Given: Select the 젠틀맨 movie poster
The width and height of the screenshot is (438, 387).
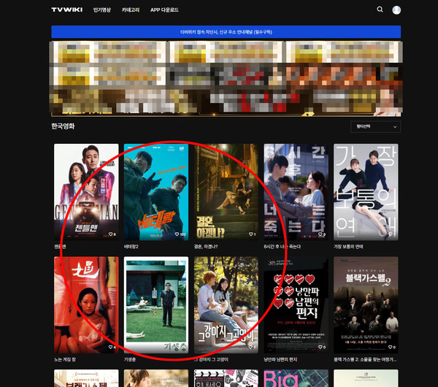Looking at the screenshot, I should click(86, 192).
